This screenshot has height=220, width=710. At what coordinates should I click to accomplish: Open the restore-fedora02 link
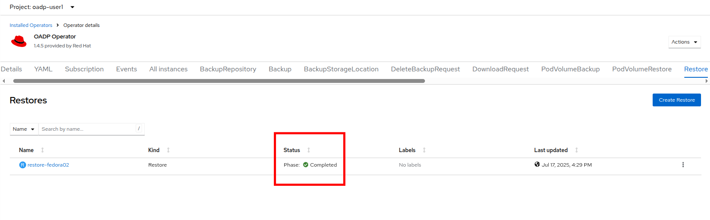[48, 165]
